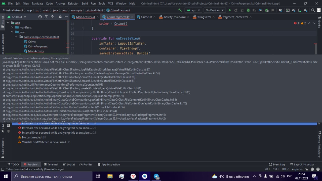Start debugging with the green bug icon
322x181 pixels.
pyautogui.click(x=248, y=10)
